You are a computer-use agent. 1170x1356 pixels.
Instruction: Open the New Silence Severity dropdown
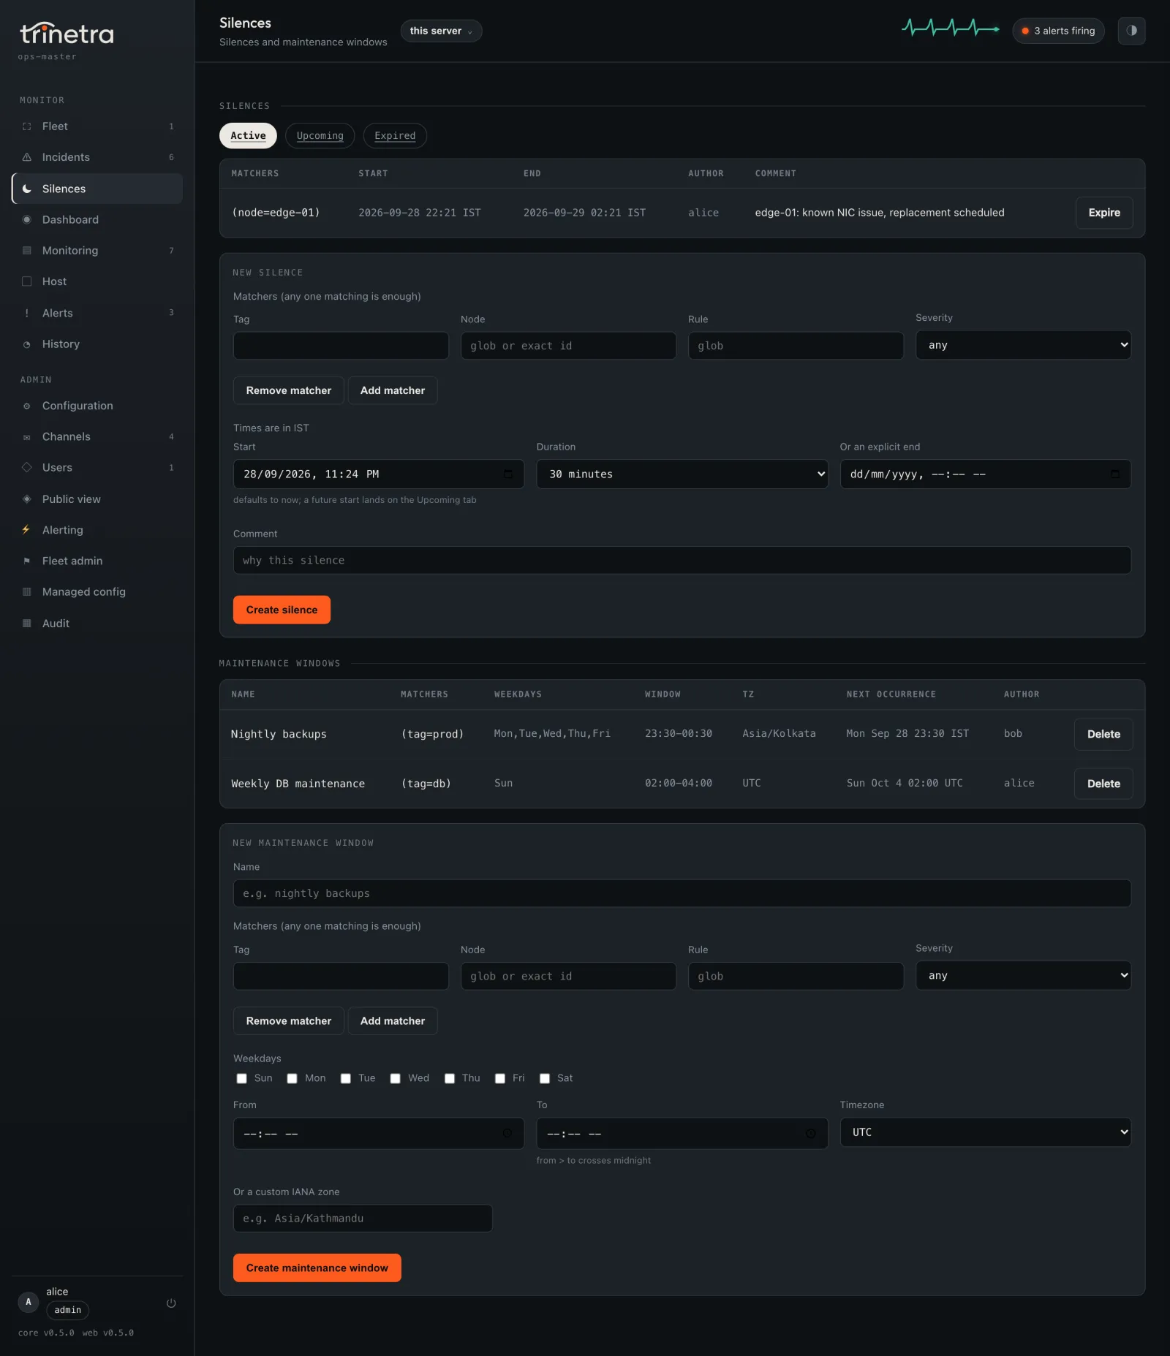point(1023,345)
